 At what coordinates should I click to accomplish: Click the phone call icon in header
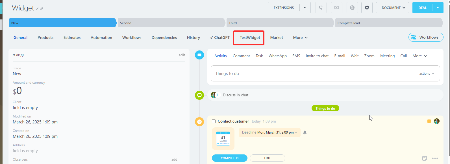coord(321,8)
